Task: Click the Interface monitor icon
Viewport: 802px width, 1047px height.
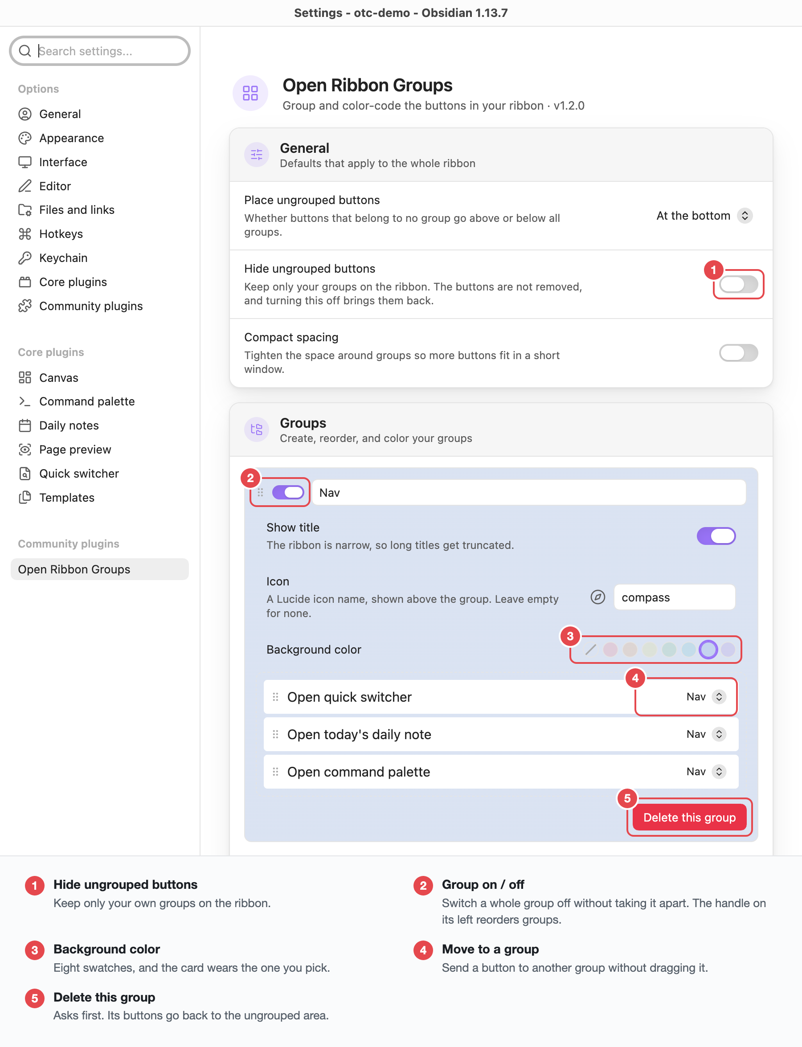Action: (x=25, y=162)
